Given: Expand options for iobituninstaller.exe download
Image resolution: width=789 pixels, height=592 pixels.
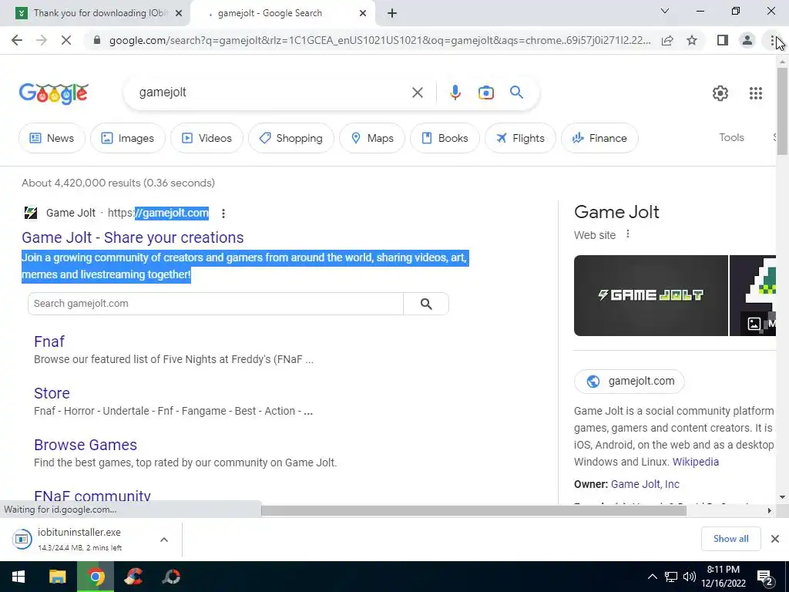Looking at the screenshot, I should coord(164,540).
